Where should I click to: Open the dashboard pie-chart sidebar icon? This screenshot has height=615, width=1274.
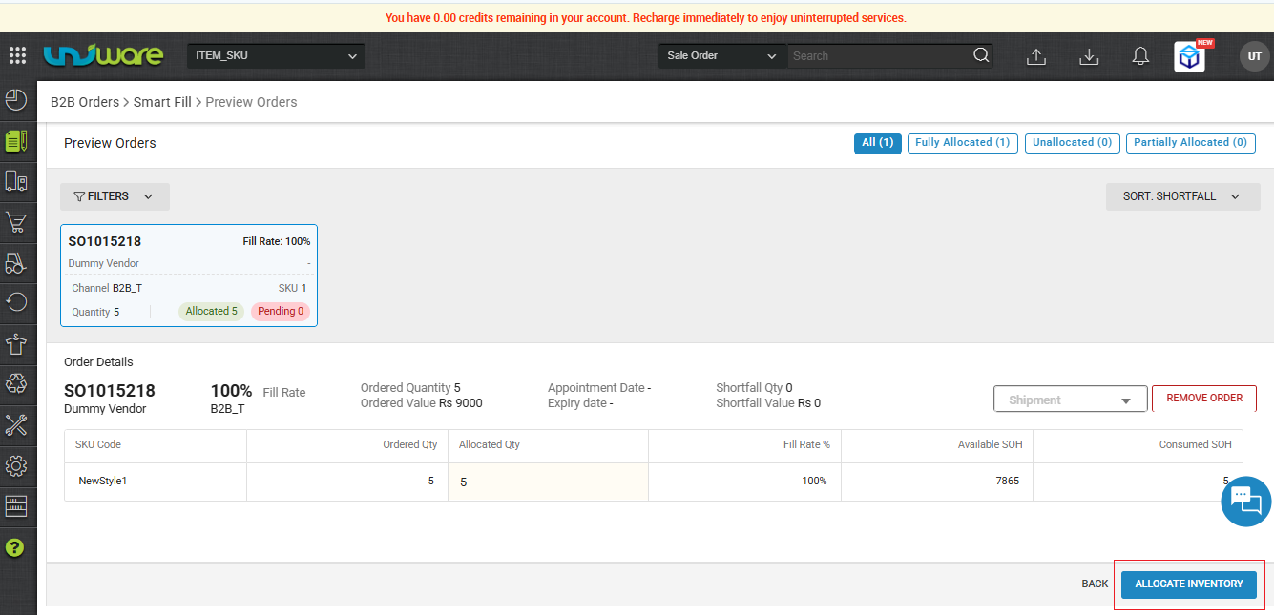click(16, 99)
